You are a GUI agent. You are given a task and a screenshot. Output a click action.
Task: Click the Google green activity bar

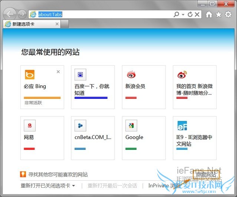click(131, 149)
